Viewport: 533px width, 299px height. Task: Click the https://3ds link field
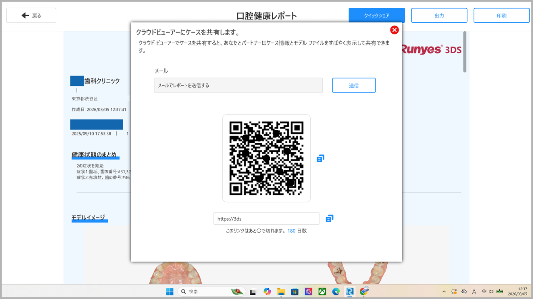tap(266, 218)
